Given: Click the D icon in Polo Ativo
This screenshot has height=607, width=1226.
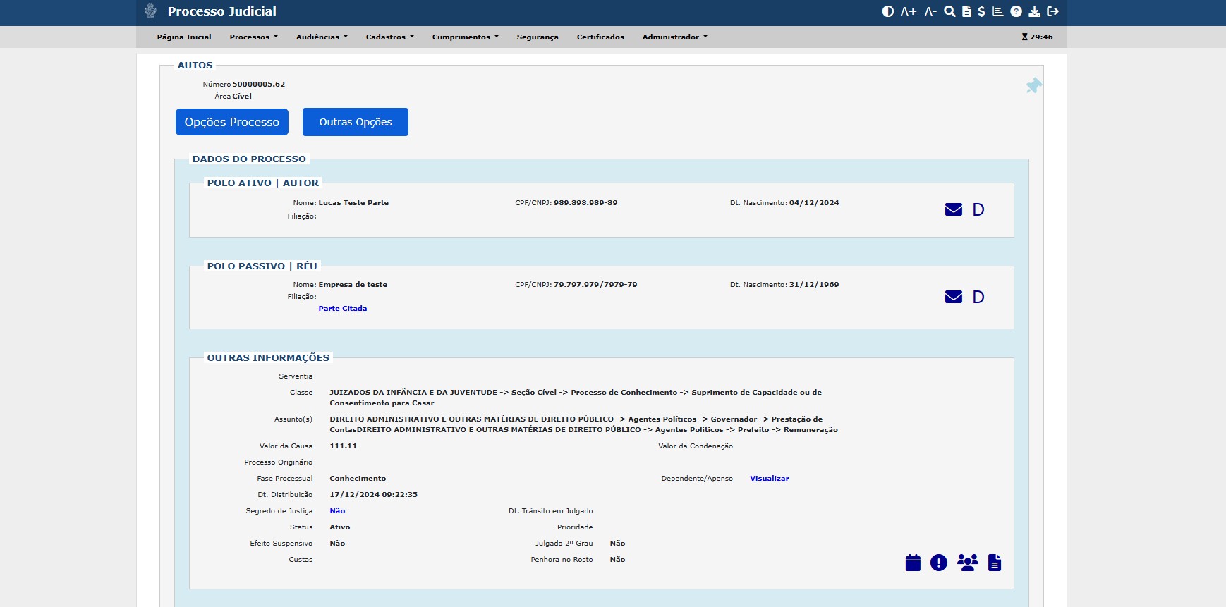Looking at the screenshot, I should [x=978, y=209].
